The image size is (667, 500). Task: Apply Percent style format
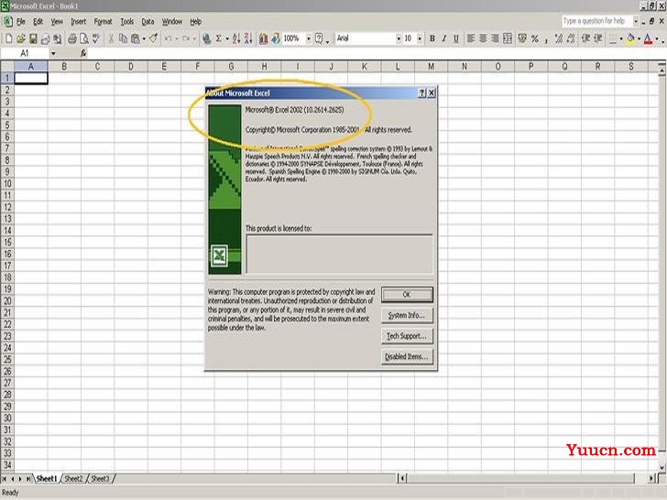(x=535, y=38)
